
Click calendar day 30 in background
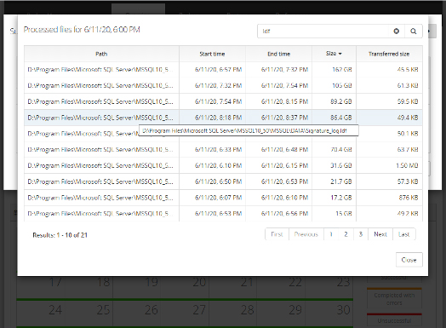tap(343, 310)
